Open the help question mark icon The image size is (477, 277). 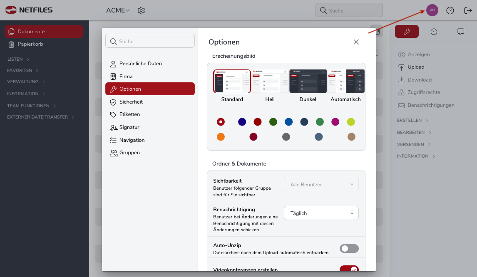point(450,11)
